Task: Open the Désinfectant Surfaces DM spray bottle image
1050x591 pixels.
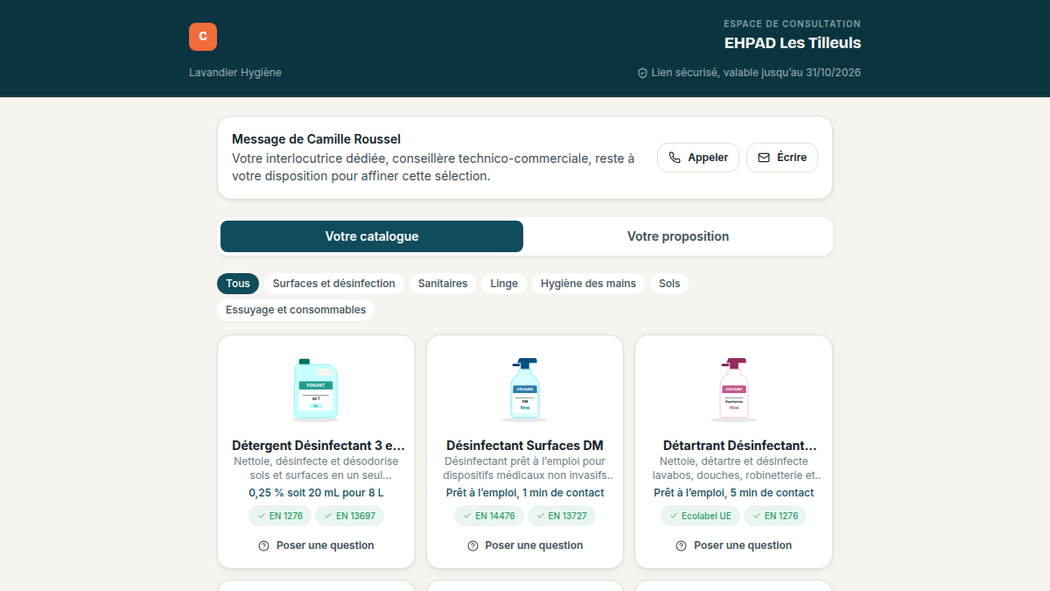Action: coord(525,389)
